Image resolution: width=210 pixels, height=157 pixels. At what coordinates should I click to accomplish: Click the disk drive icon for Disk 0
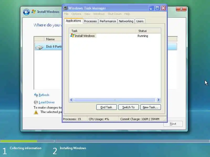click(39, 47)
